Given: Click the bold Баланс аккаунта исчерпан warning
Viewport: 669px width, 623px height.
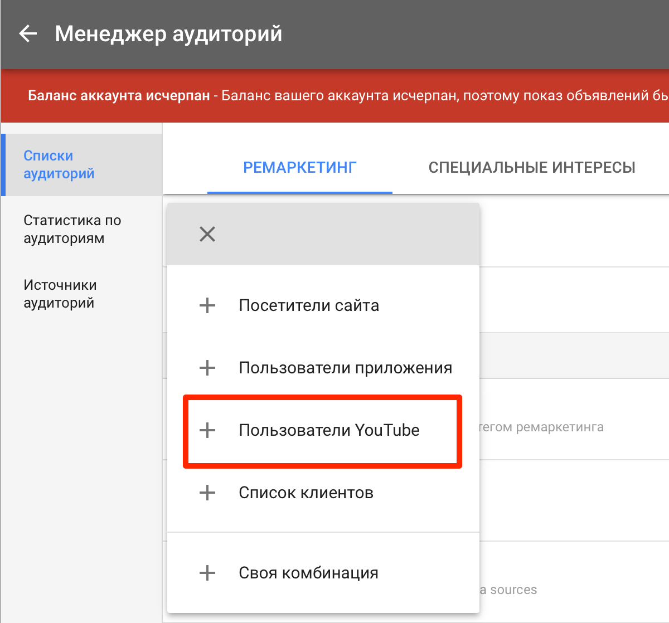Looking at the screenshot, I should (x=119, y=96).
